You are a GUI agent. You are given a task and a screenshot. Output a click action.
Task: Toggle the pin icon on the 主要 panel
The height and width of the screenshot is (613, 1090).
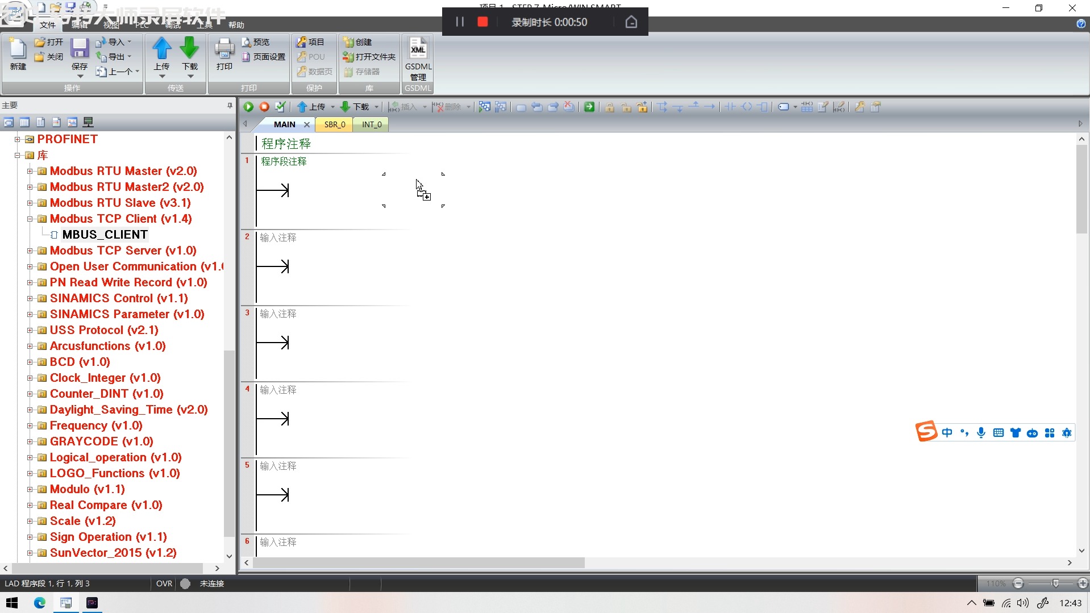pos(229,105)
